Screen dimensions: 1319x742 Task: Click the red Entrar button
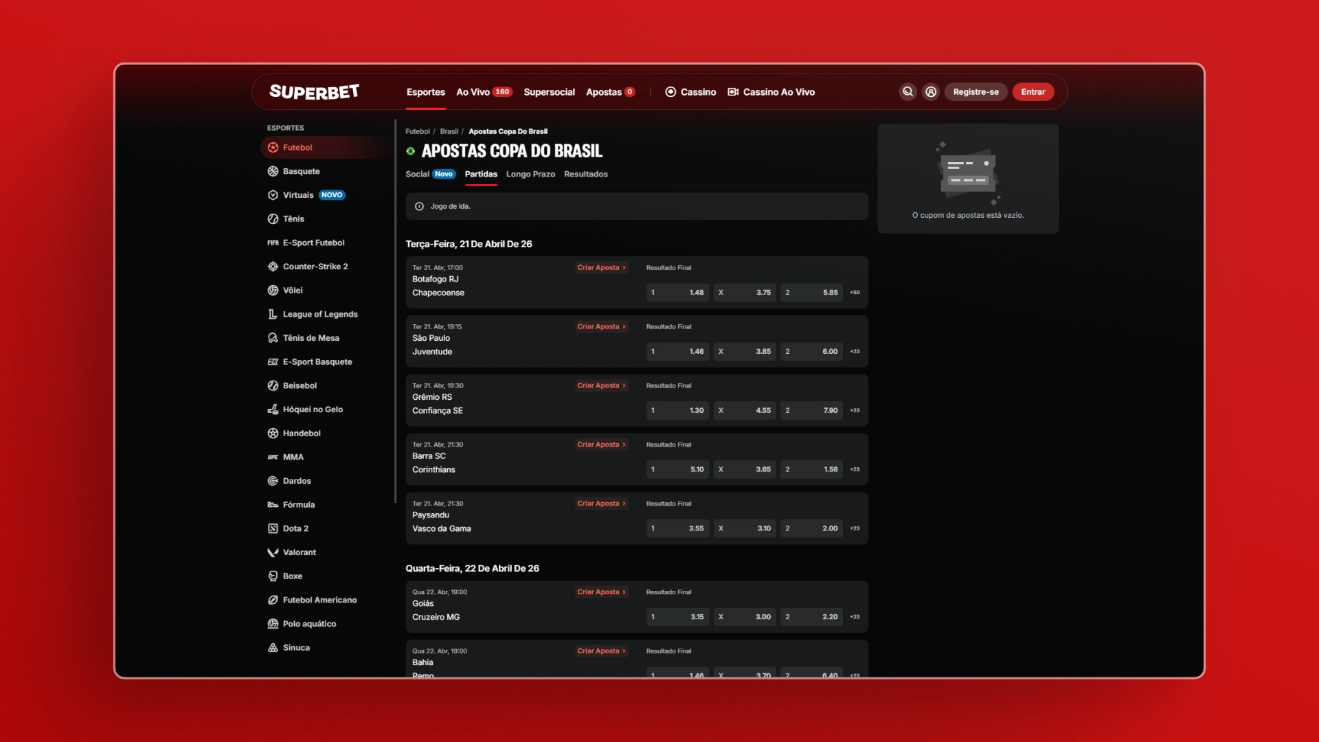point(1033,92)
